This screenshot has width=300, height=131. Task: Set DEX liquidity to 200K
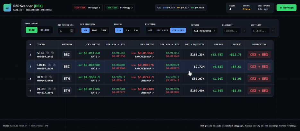pos(104,30)
